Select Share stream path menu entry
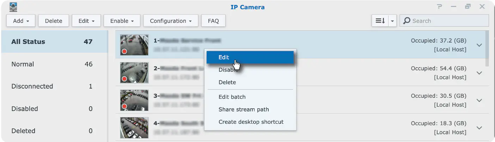 pos(244,110)
